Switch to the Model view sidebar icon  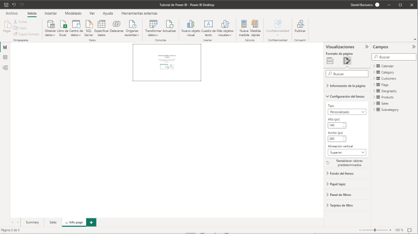(5, 67)
